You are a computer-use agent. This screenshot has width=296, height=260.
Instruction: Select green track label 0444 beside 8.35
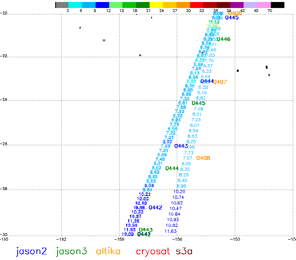172,168
